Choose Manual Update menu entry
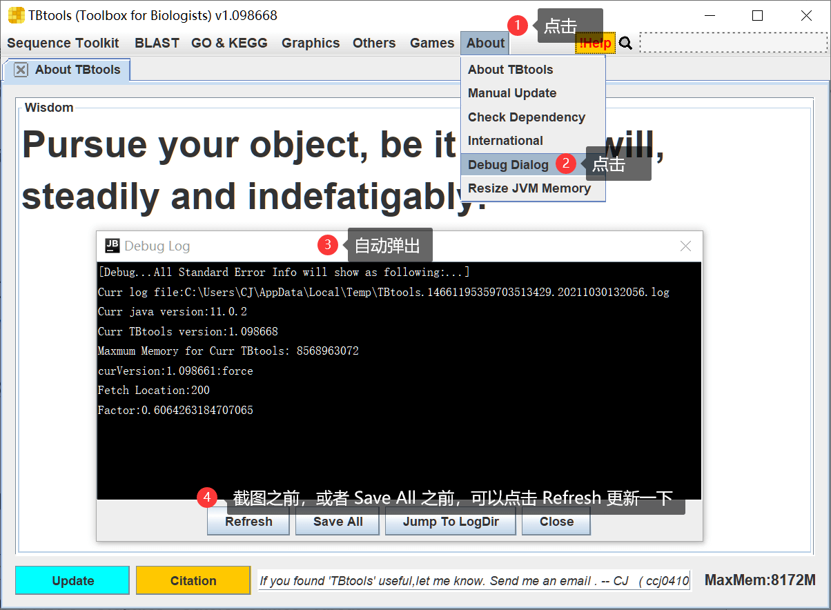 click(533, 93)
